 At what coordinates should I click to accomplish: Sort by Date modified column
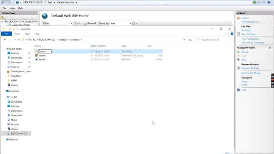click(x=98, y=46)
